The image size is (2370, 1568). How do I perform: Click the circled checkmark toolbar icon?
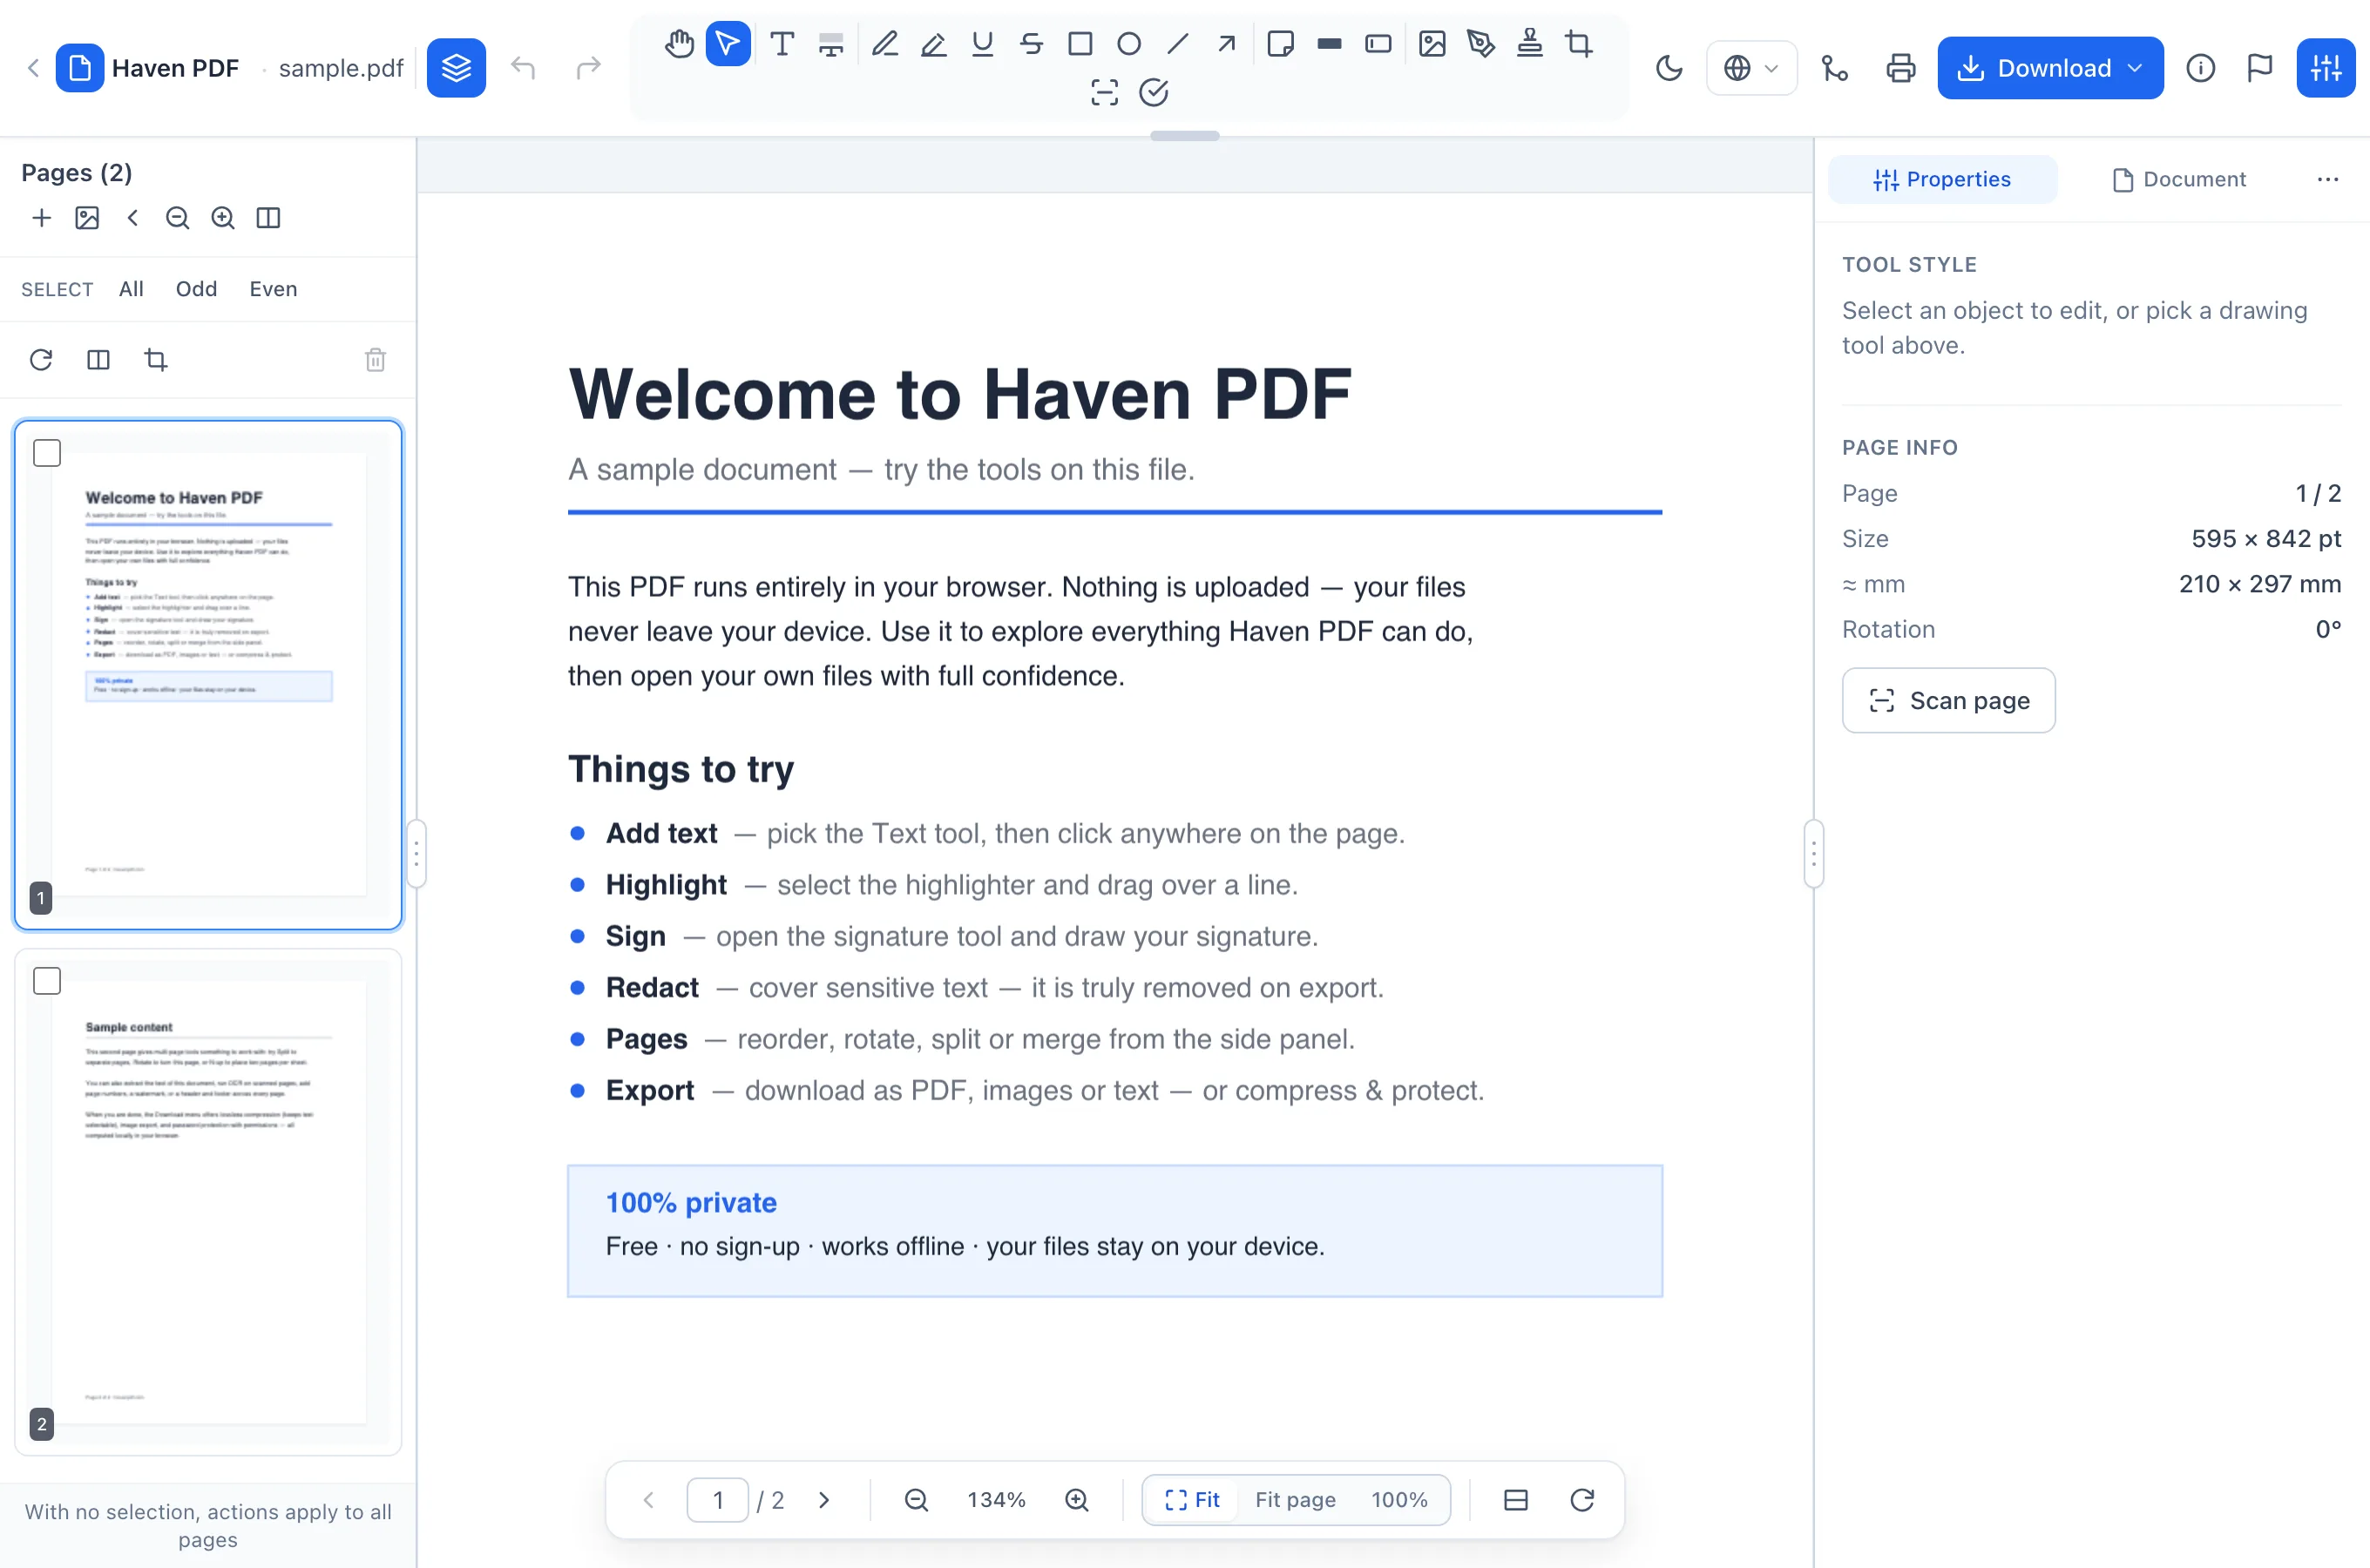[1154, 93]
